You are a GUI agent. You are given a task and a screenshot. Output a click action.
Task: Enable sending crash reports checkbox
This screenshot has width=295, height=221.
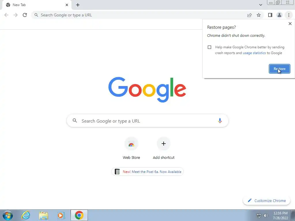pos(209,47)
